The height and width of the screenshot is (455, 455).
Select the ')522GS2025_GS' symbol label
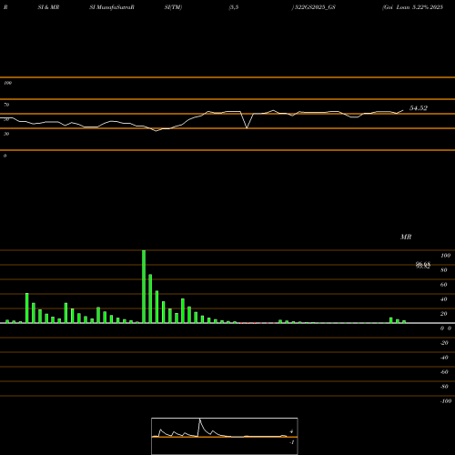(x=314, y=7)
